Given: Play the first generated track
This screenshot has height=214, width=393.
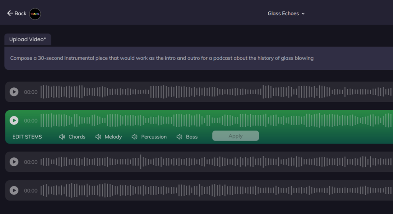Looking at the screenshot, I should click(x=14, y=92).
